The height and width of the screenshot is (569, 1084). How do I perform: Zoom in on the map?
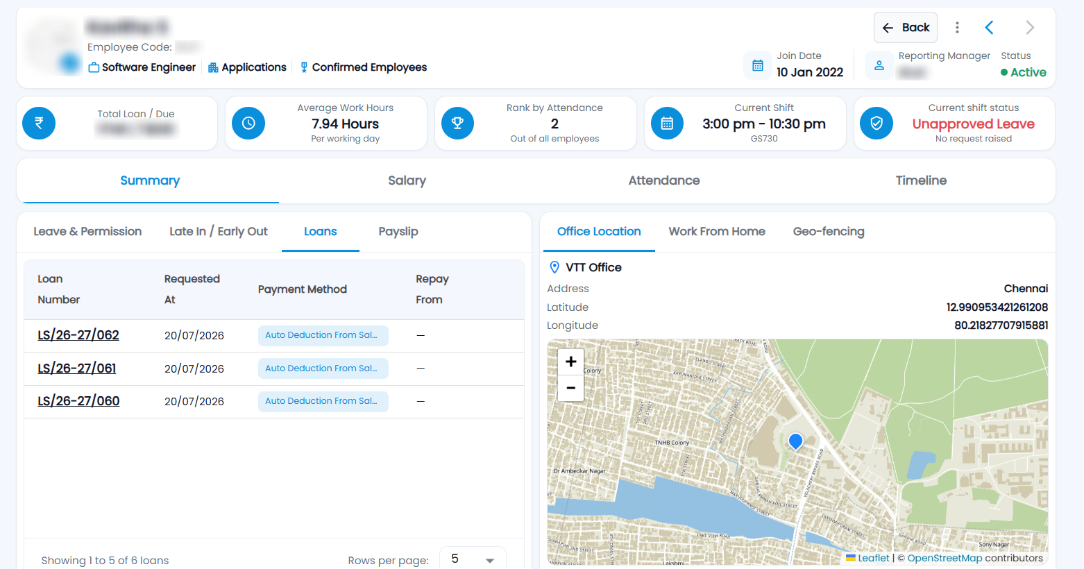(x=570, y=362)
